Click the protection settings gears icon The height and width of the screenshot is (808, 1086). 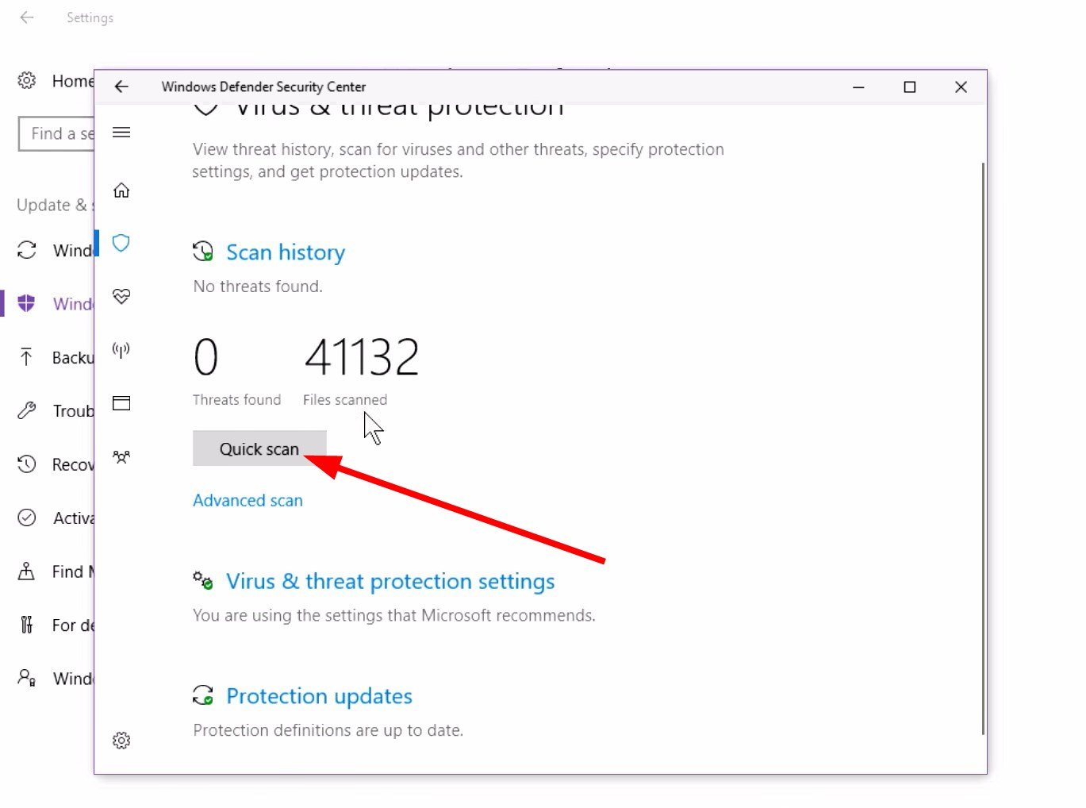click(x=203, y=580)
